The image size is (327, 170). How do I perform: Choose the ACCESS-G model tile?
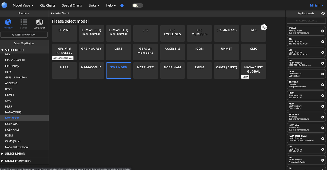click(x=172, y=52)
